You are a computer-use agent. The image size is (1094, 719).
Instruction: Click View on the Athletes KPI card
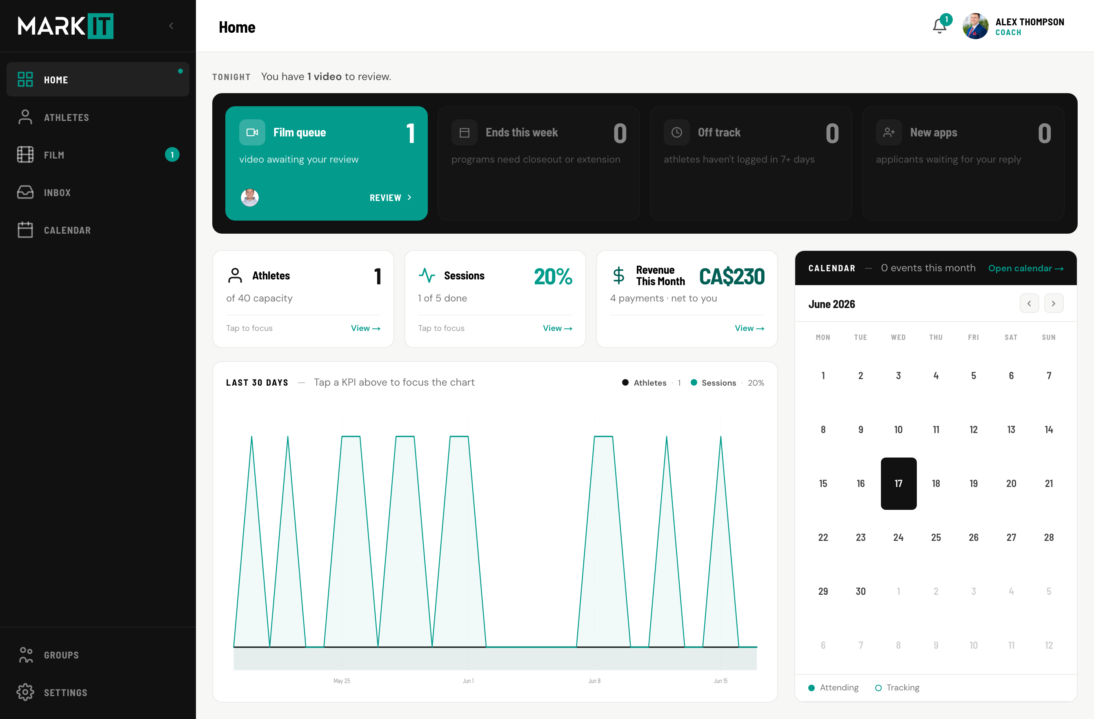[x=365, y=328]
